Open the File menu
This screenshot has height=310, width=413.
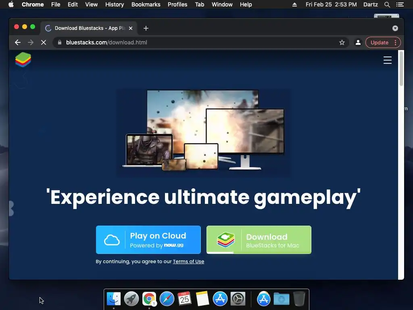coord(56,4)
